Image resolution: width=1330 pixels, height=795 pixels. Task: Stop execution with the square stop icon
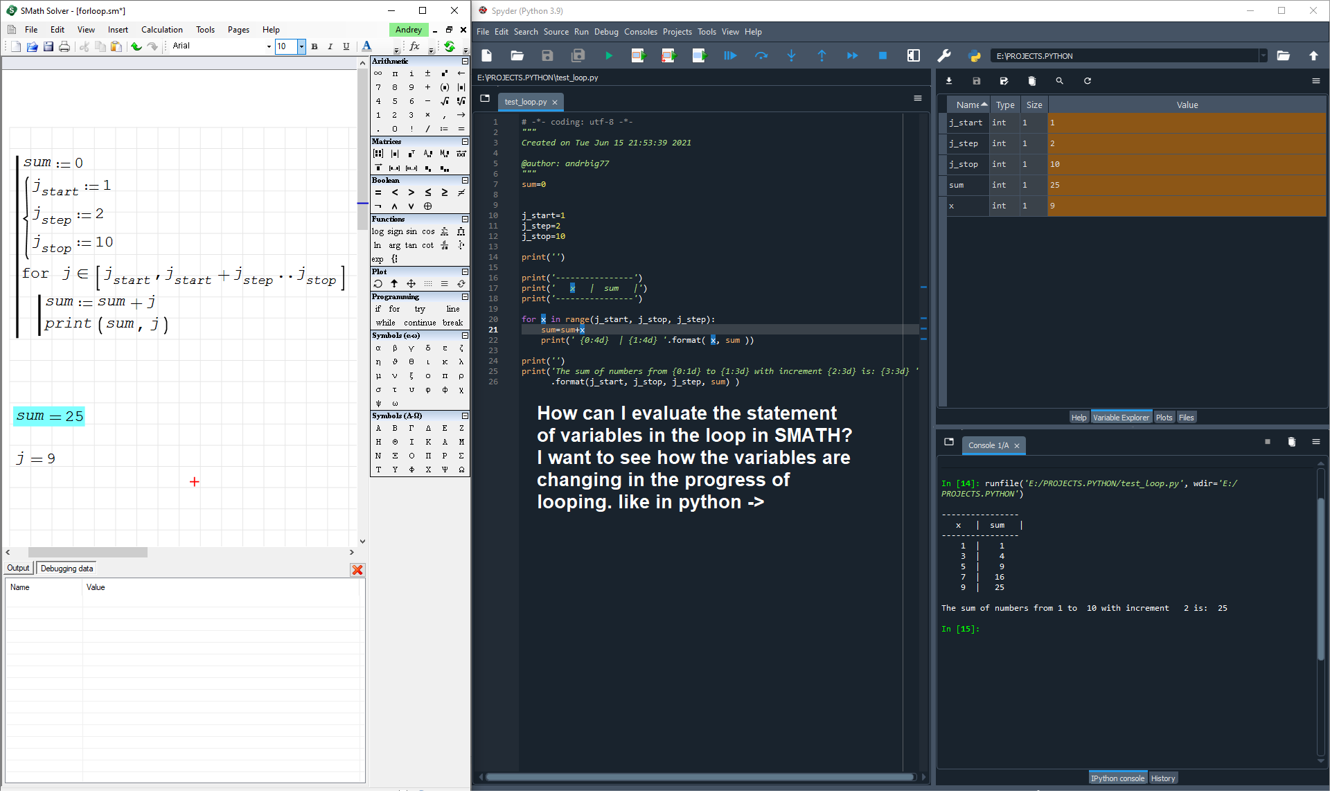click(882, 55)
